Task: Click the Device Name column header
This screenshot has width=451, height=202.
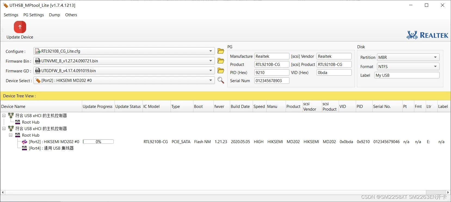Action: pyautogui.click(x=41, y=107)
